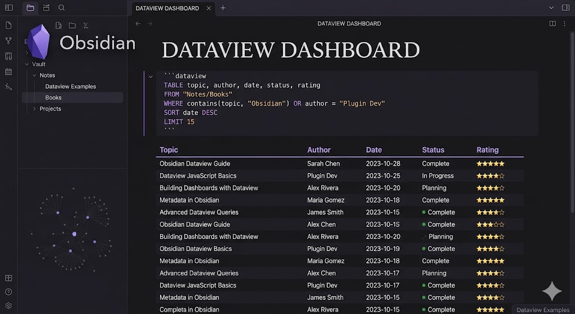575x314 pixels.
Task: Toggle the right sidebar panel icon
Action: tap(565, 8)
